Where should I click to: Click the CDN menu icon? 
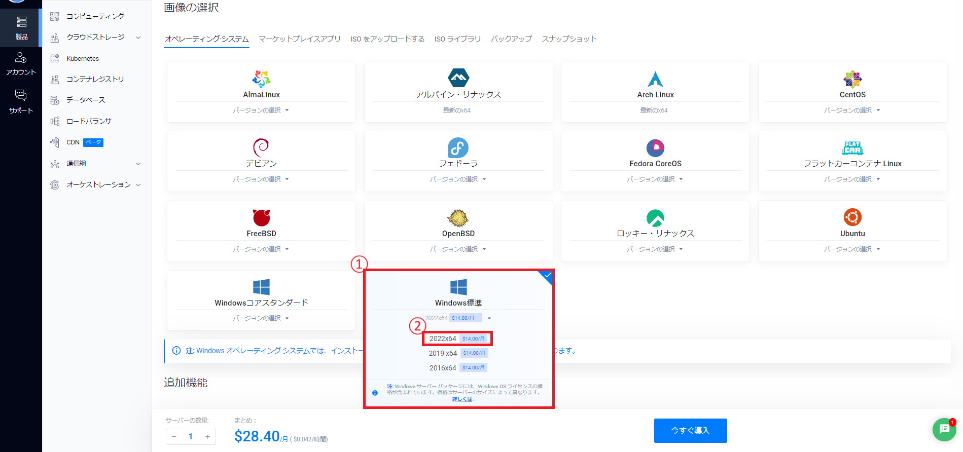click(55, 142)
